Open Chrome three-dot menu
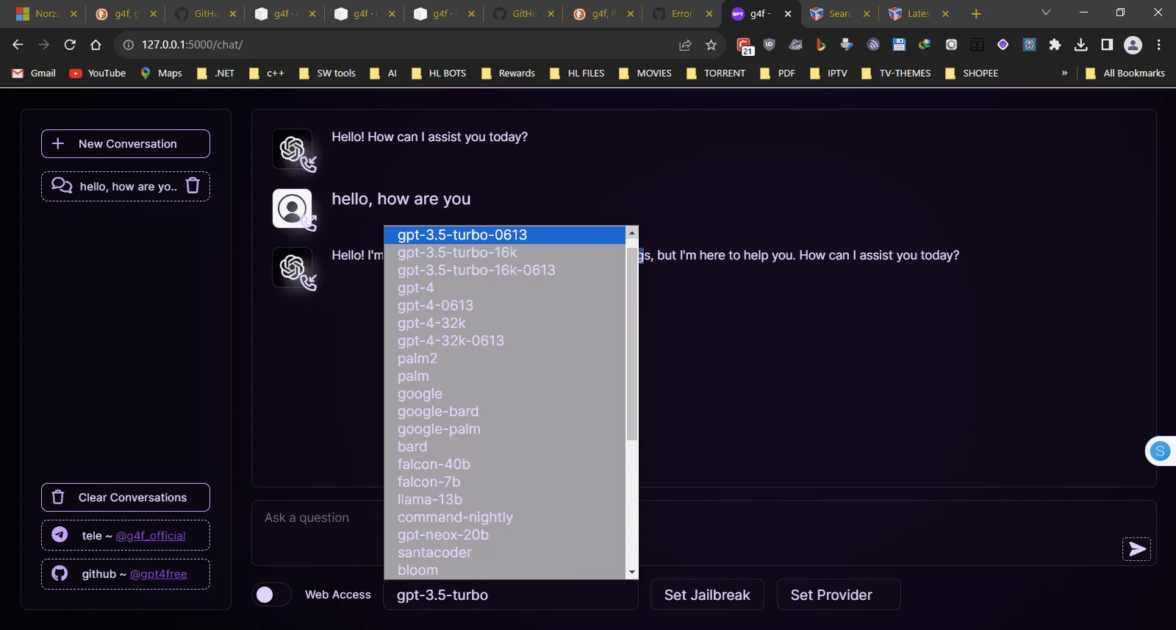 [x=1159, y=45]
